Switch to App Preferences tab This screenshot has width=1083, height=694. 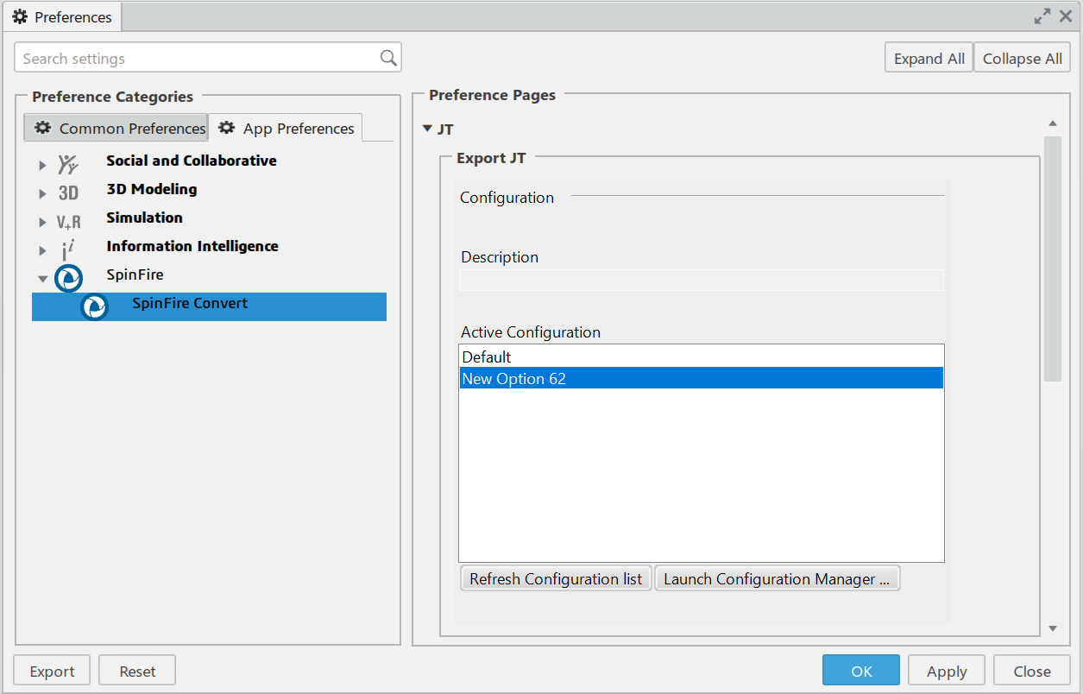pos(286,128)
